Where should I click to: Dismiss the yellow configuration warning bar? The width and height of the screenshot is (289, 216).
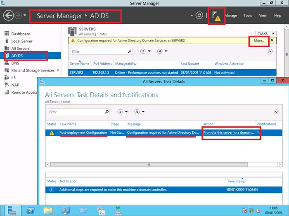[x=272, y=40]
